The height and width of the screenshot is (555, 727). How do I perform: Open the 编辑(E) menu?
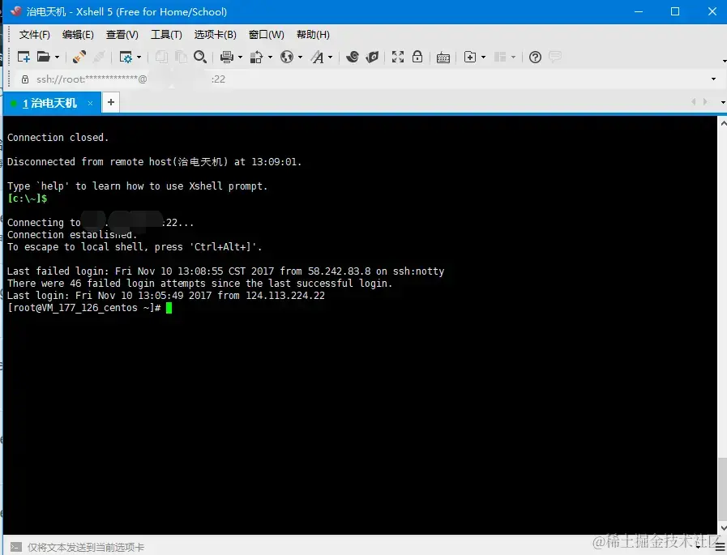[x=78, y=35]
